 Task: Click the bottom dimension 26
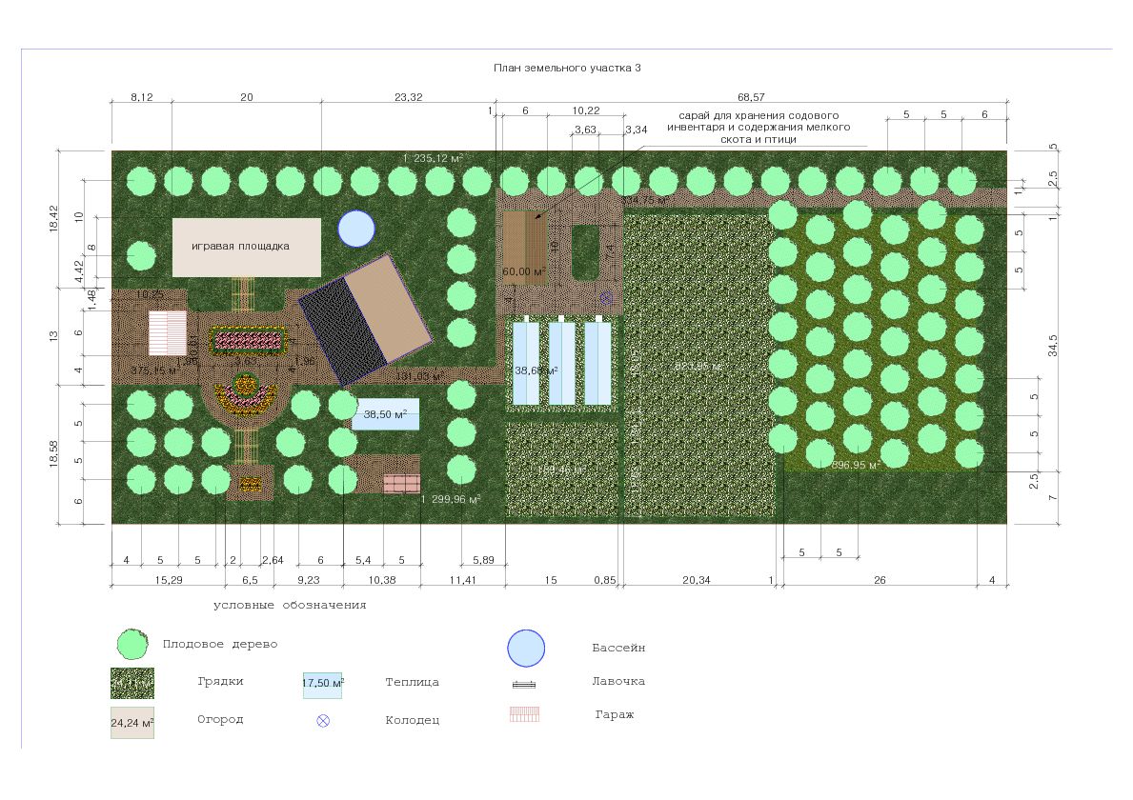tap(880, 580)
